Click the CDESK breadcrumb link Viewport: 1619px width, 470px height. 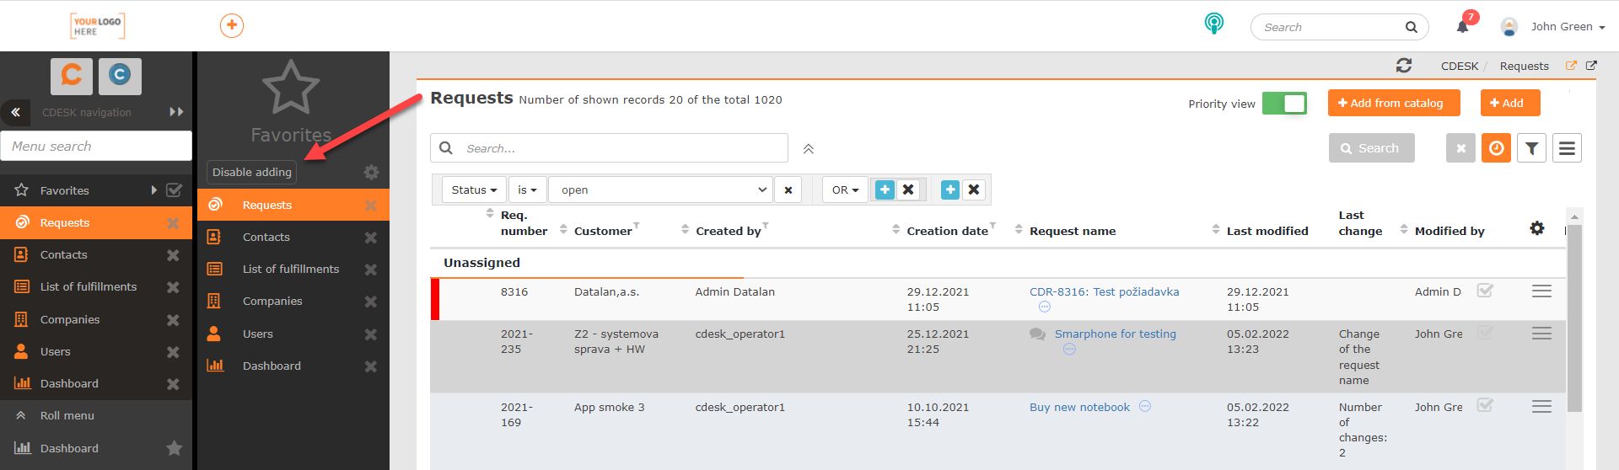pos(1459,66)
